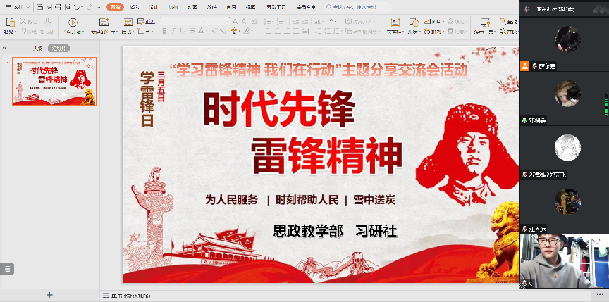The width and height of the screenshot is (609, 302).
Task: Click the add slide plus icon
Action: tap(49, 295)
